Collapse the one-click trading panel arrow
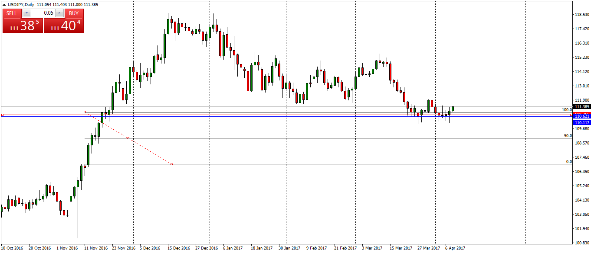 click(4, 4)
